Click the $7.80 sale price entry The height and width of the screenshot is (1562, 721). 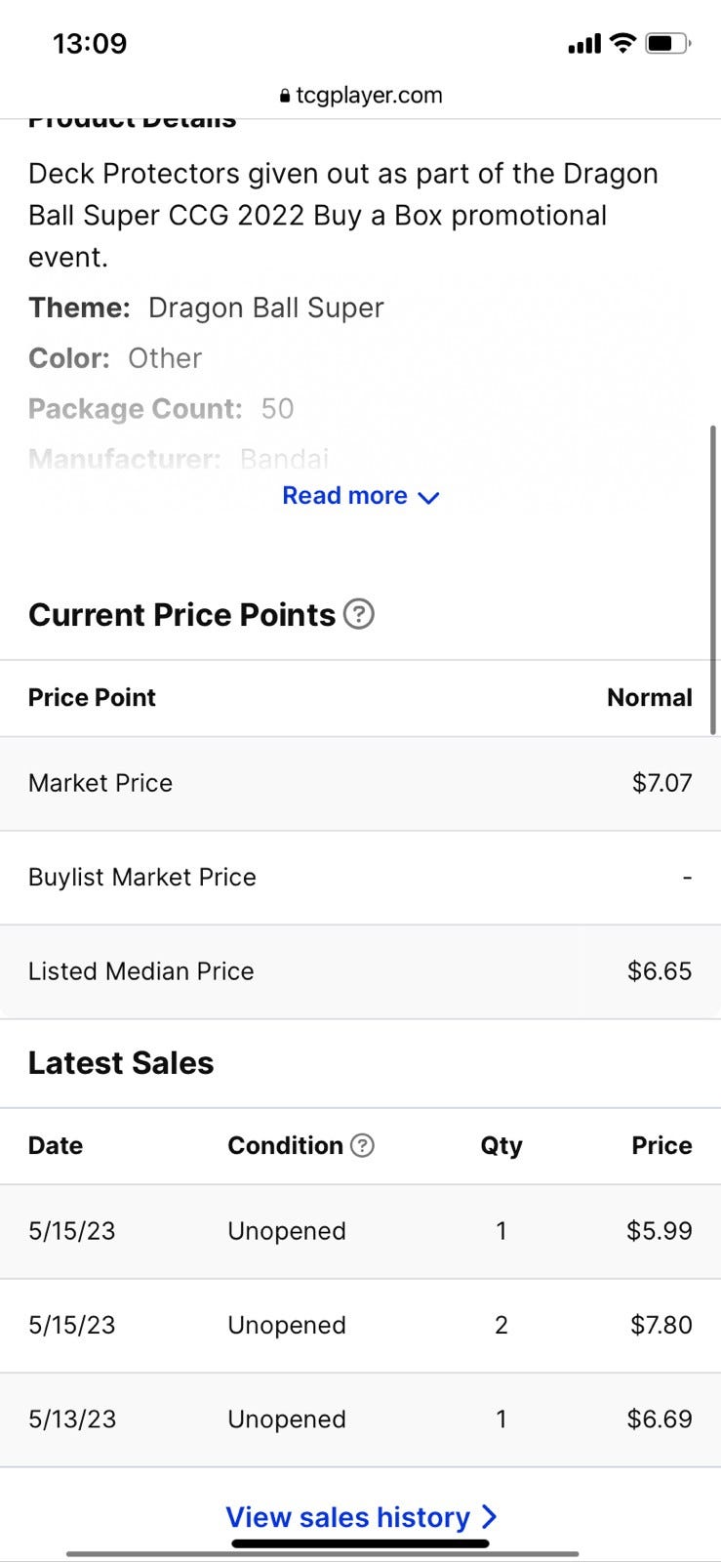click(x=661, y=1325)
